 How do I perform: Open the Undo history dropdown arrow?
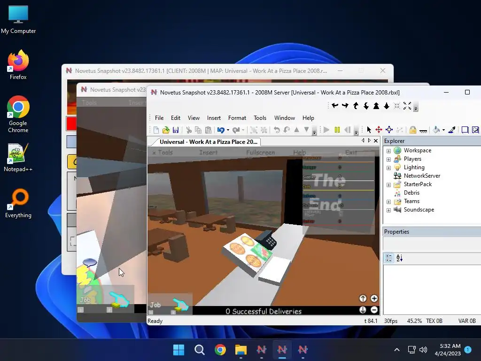click(x=228, y=130)
